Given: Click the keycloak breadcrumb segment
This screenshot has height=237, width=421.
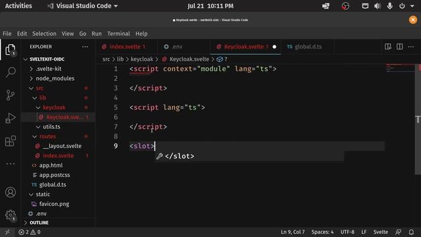Looking at the screenshot, I should click(142, 59).
